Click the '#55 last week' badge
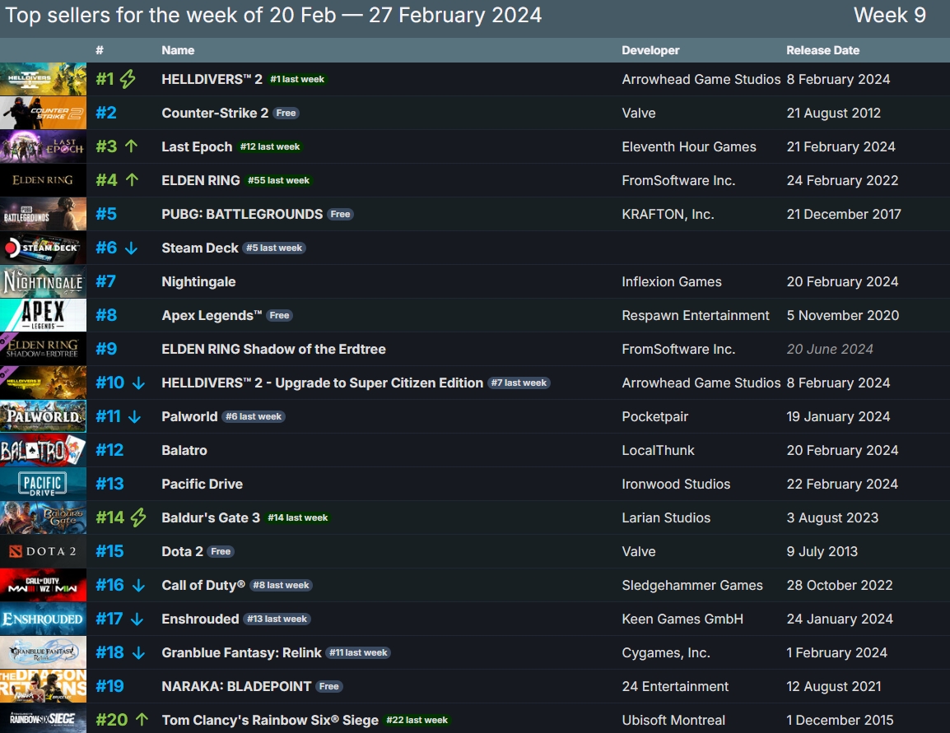The image size is (950, 733). click(279, 180)
